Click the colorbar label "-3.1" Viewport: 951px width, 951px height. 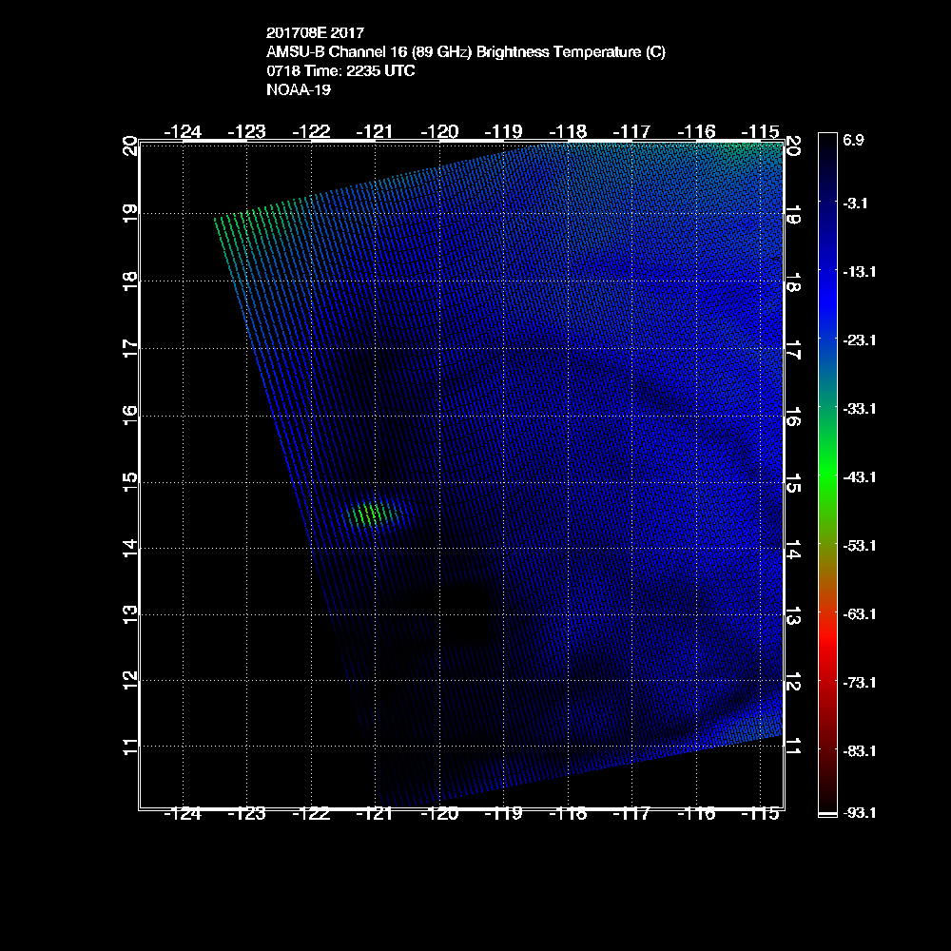[x=855, y=204]
